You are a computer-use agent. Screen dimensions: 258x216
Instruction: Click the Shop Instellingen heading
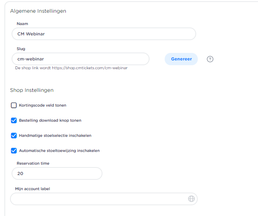tap(32, 90)
